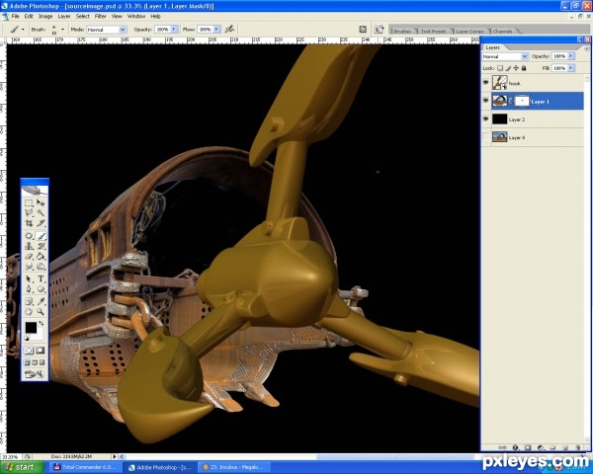Select the Type tool
The width and height of the screenshot is (593, 474).
pos(41,278)
